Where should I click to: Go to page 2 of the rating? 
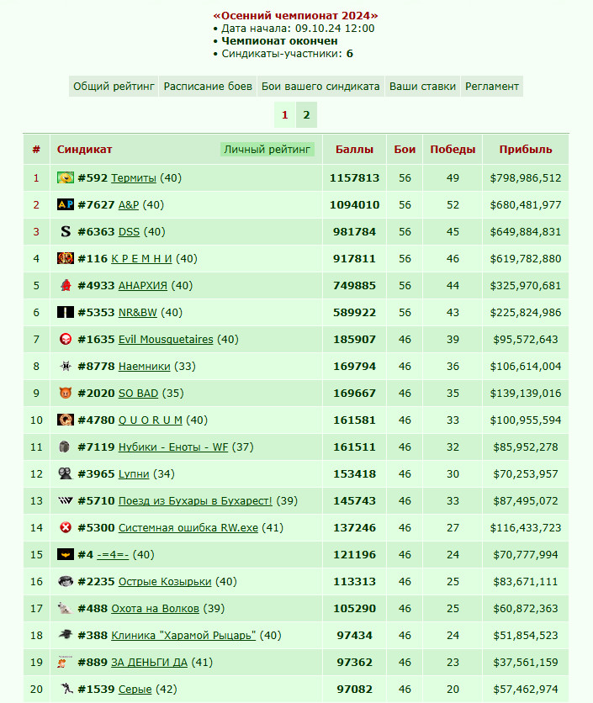(306, 115)
